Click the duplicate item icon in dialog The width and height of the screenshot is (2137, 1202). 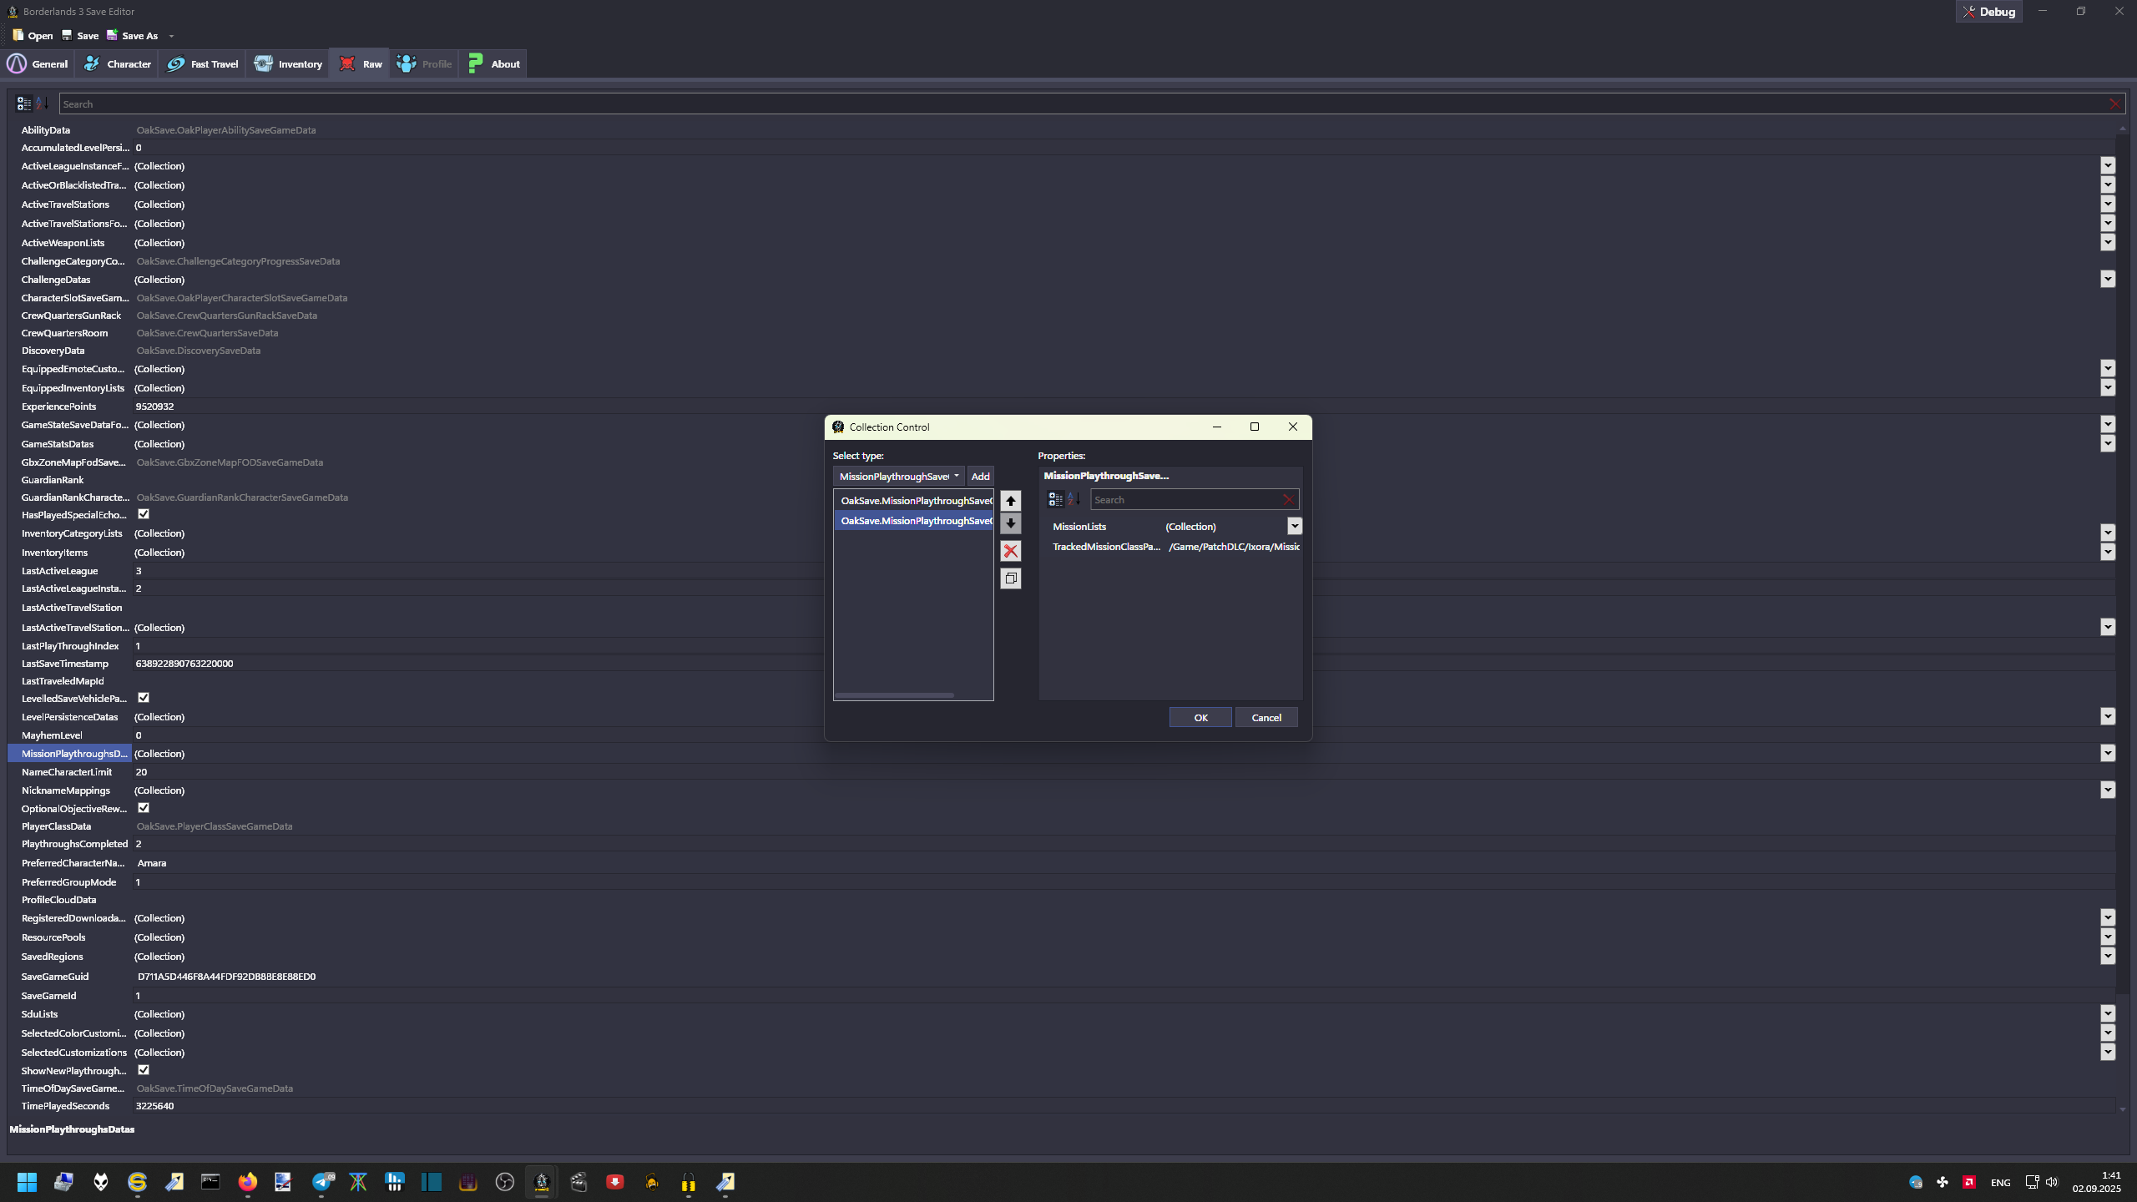point(1010,578)
